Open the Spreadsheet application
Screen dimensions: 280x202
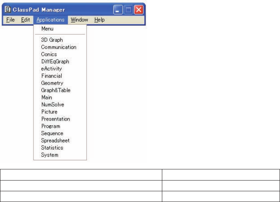click(60, 140)
